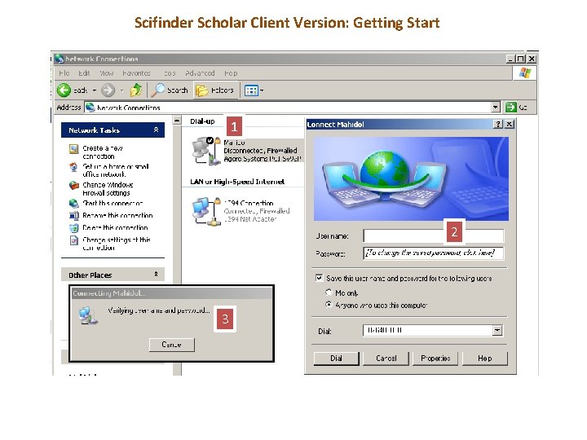587x440 pixels.
Task: Click the Up folder icon
Action: point(136,90)
